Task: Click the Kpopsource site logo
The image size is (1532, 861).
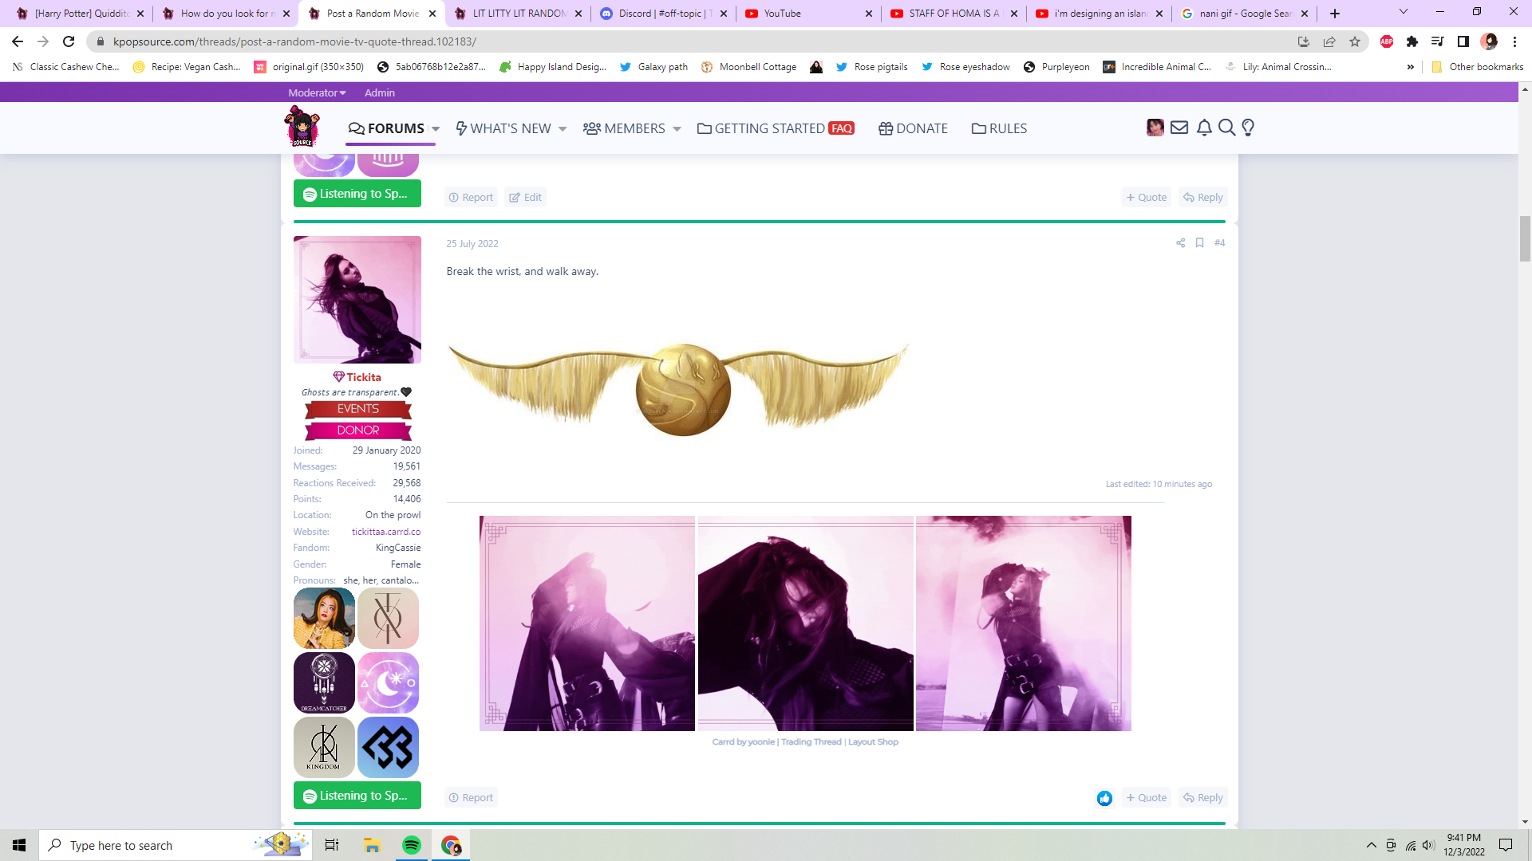Action: pos(302,127)
